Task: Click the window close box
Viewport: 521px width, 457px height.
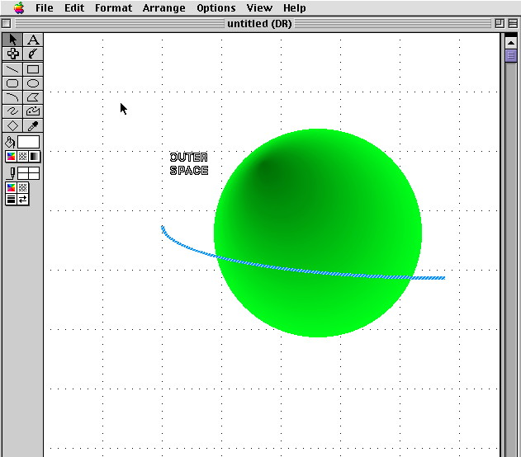Action: 7,24
